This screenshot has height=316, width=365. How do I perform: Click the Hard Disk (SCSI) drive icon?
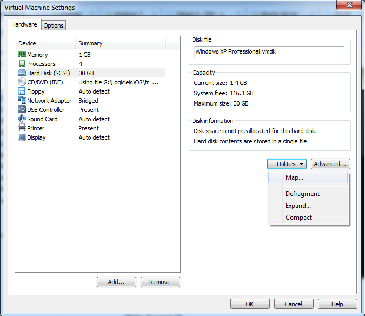coord(22,73)
